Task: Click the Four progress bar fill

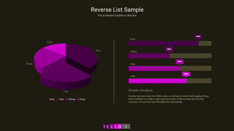Action: 164,43
